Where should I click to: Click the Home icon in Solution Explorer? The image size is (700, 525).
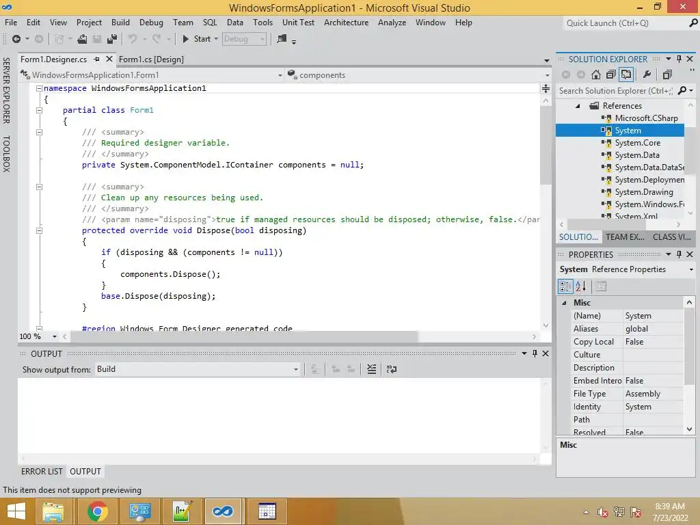(x=596, y=75)
